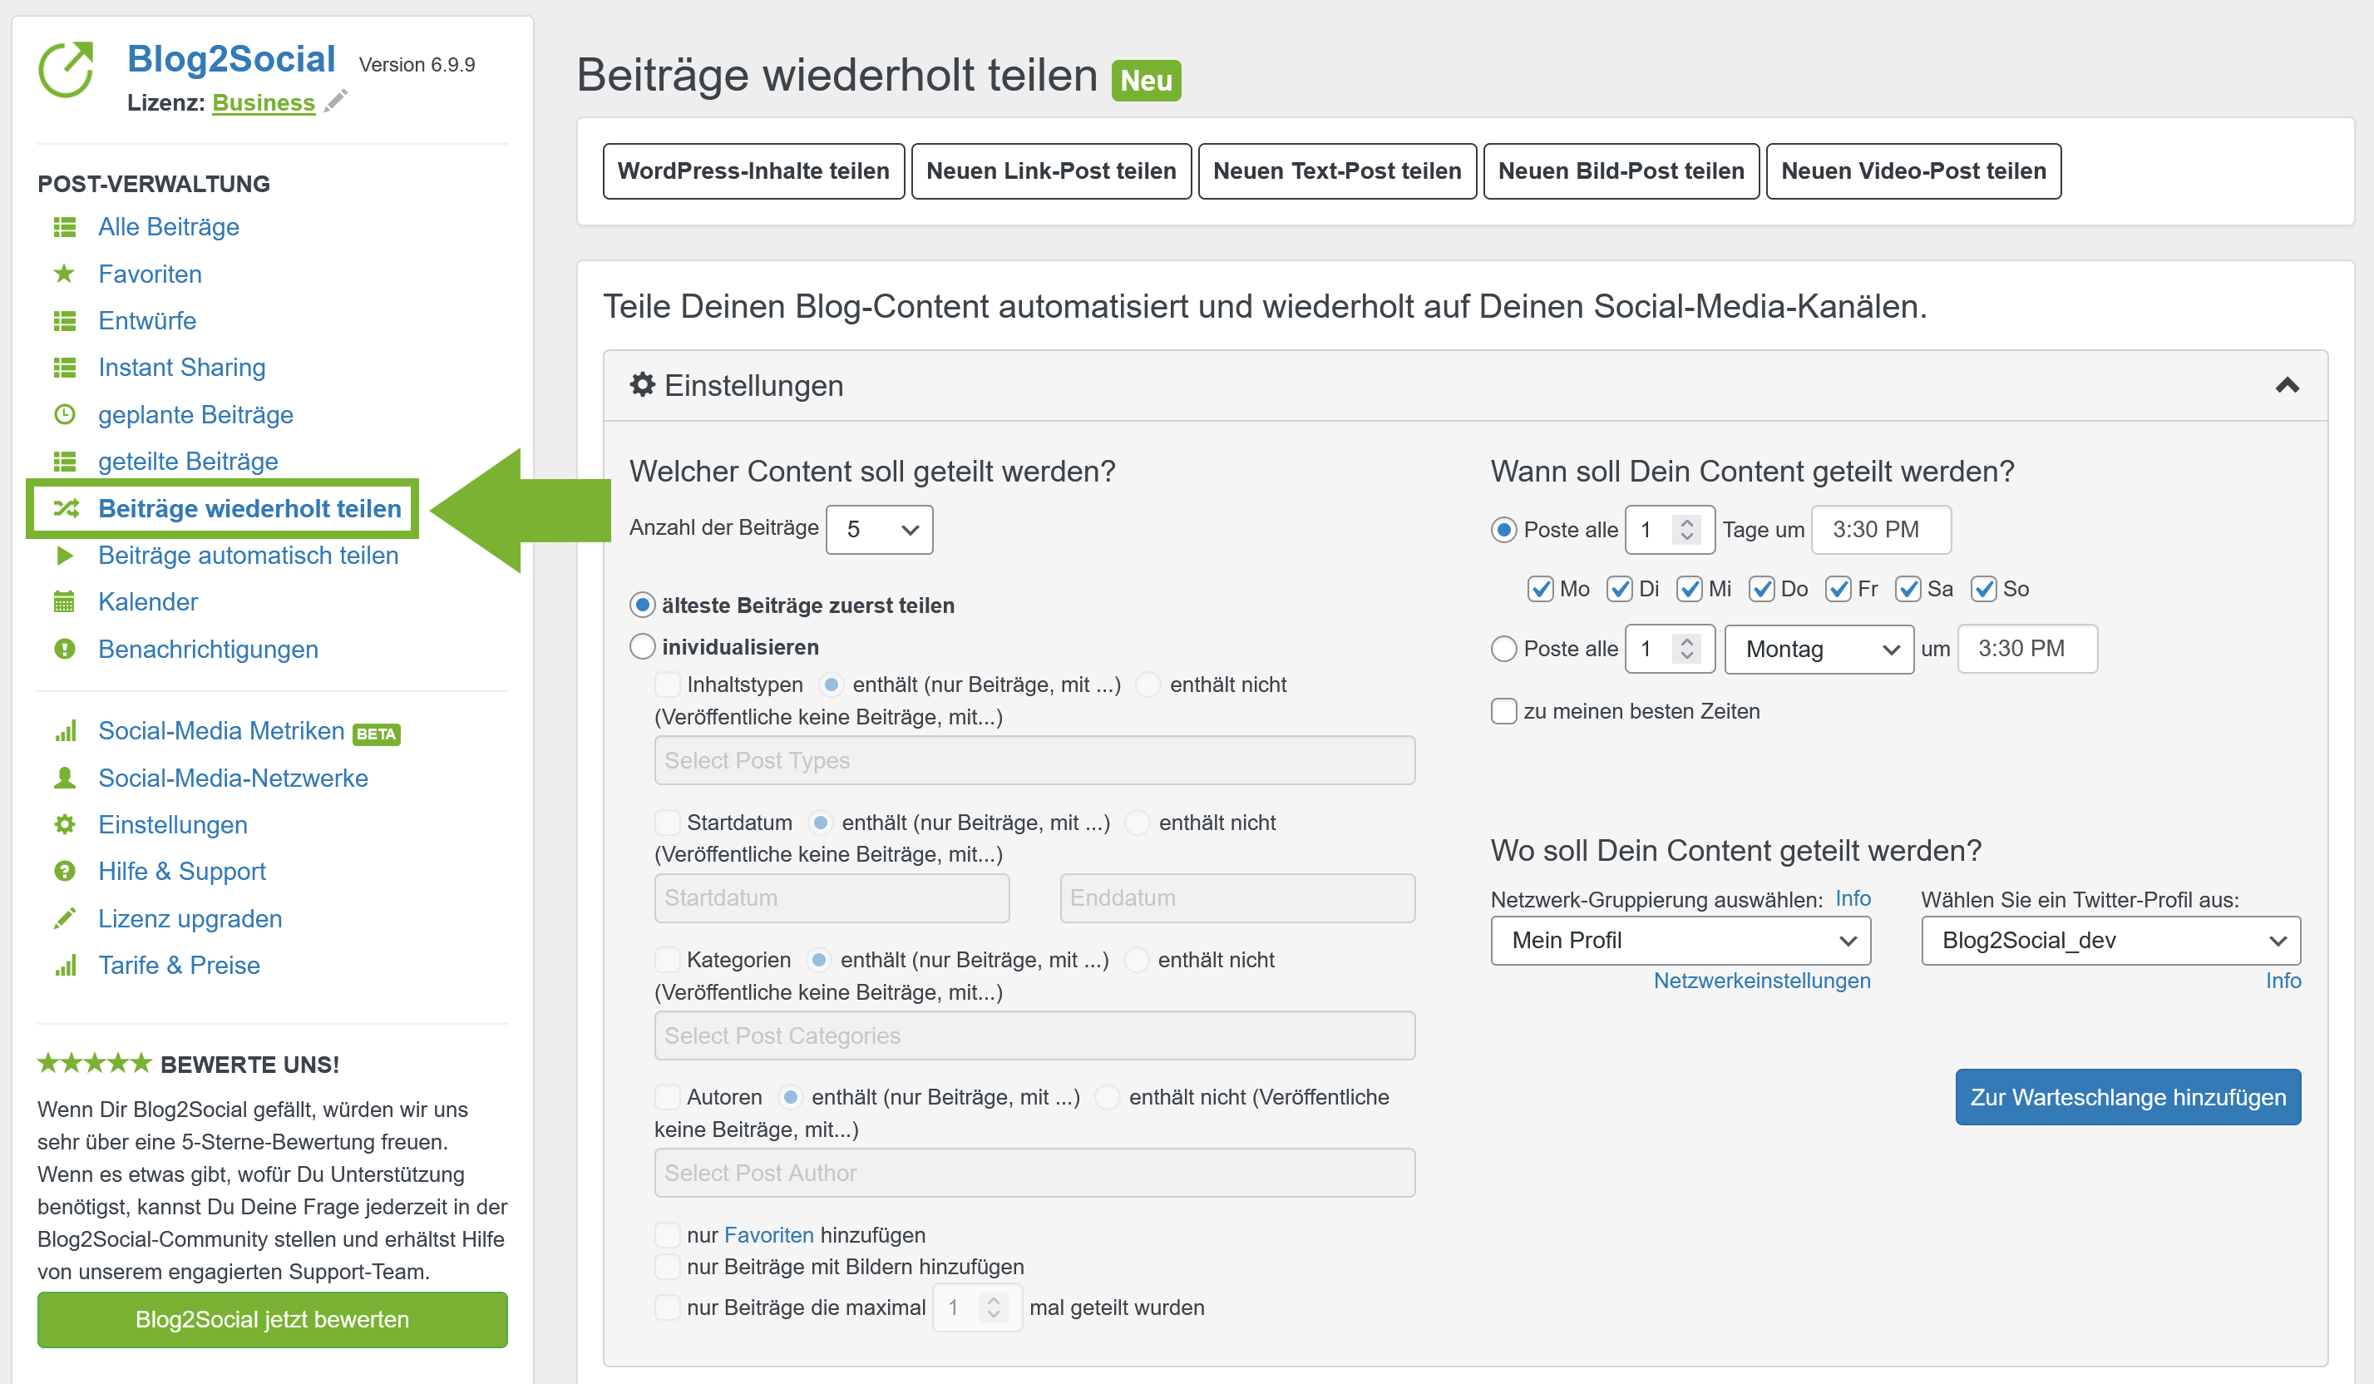Image resolution: width=2374 pixels, height=1384 pixels.
Task: Click the pencil icon next to Business license
Action: pyautogui.click(x=335, y=101)
